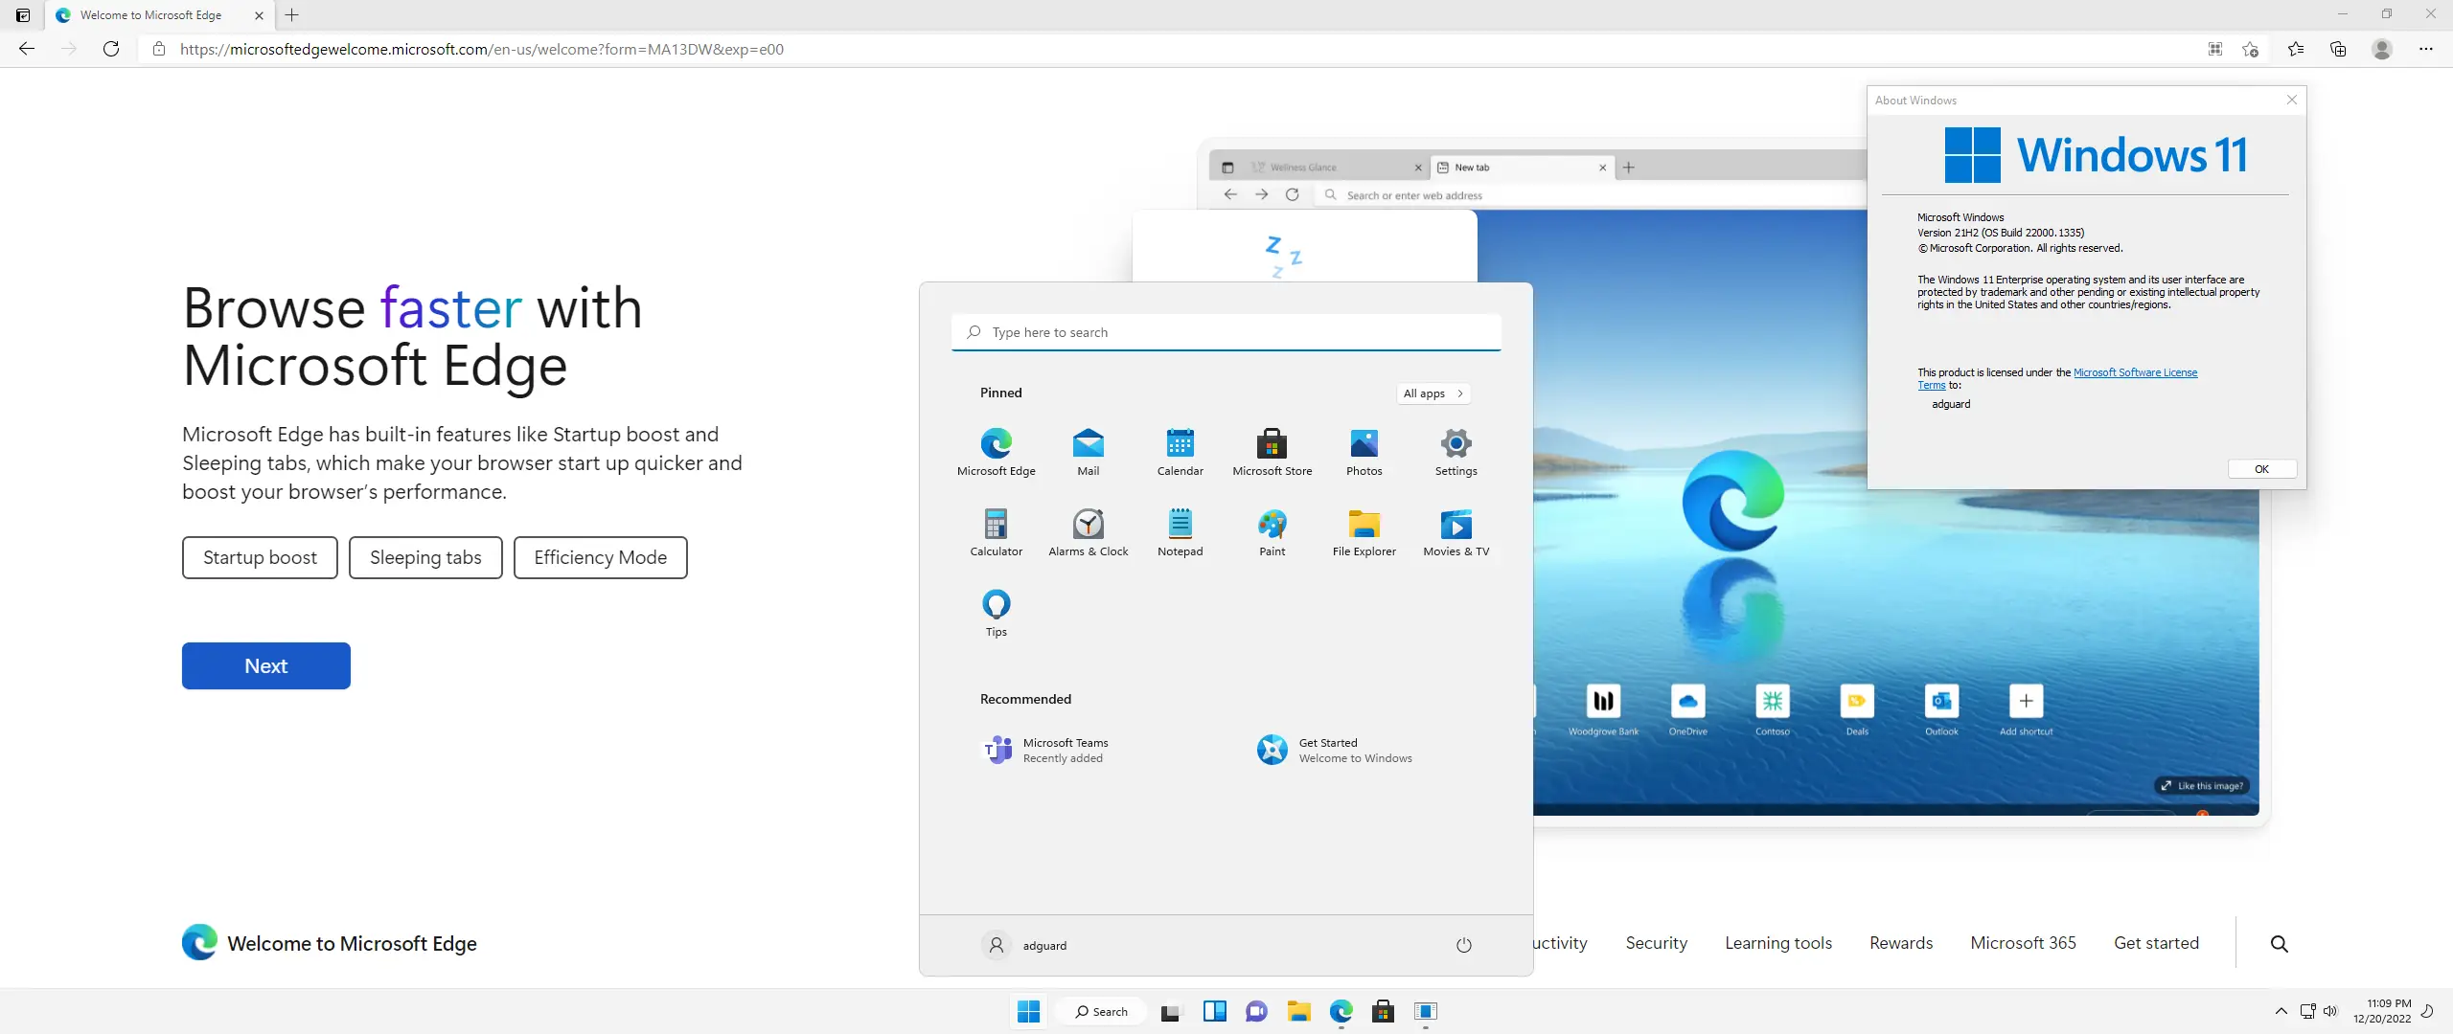Viewport: 2453px width, 1034px height.
Task: Select the Learning tools footer tab
Action: pyautogui.click(x=1777, y=943)
